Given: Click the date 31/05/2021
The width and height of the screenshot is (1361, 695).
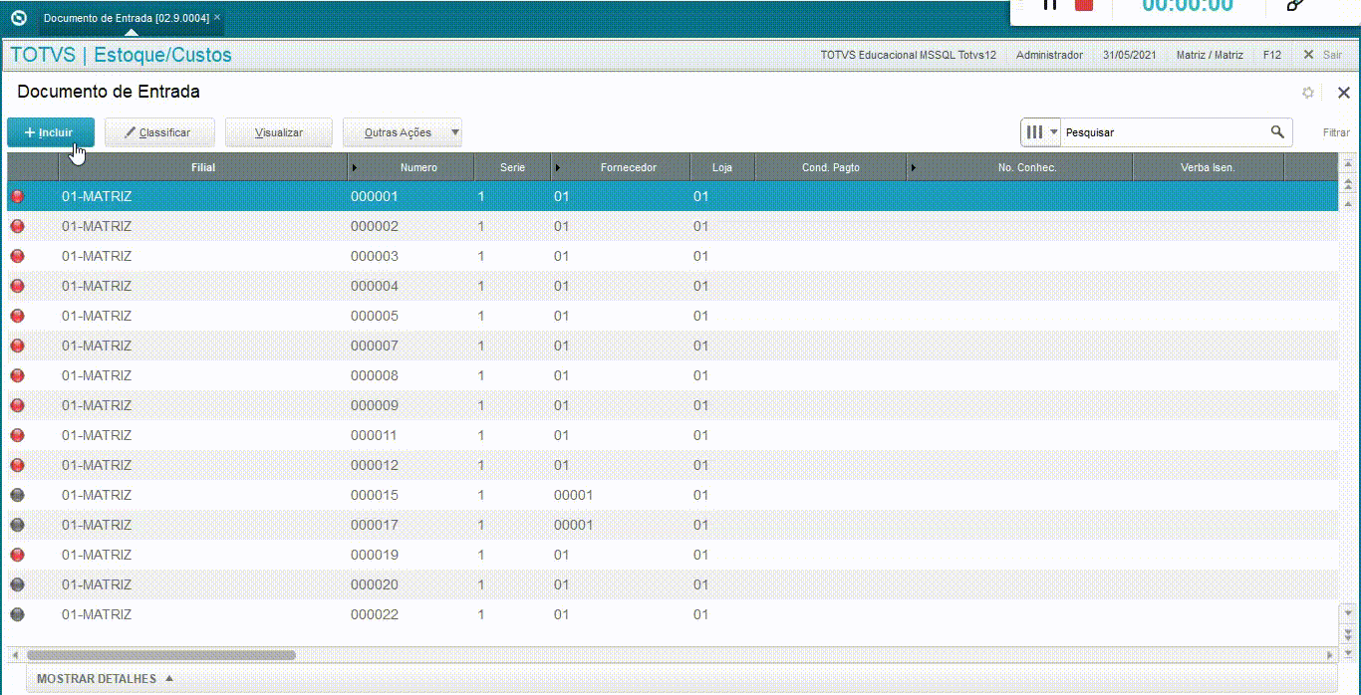Looking at the screenshot, I should [x=1129, y=55].
